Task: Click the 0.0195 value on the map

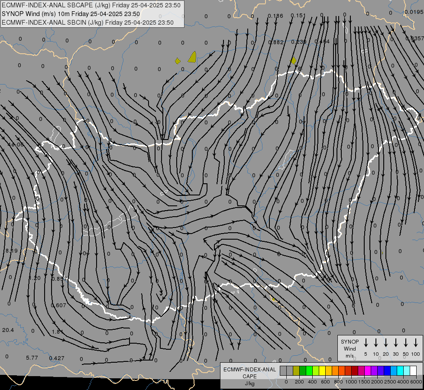Action: coord(414,12)
